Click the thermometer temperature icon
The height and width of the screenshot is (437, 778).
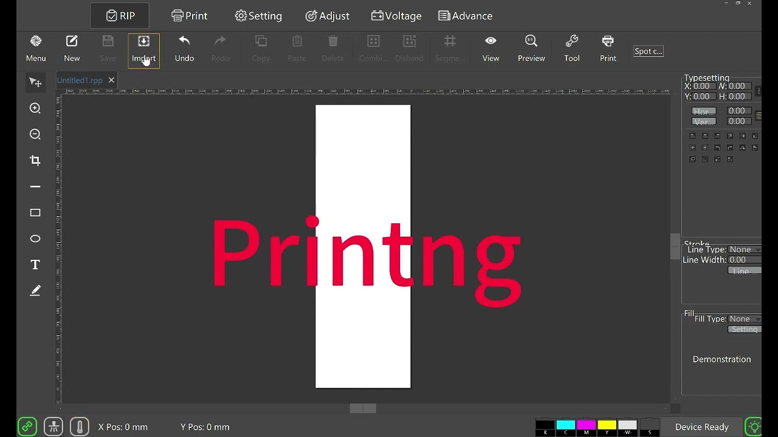pyautogui.click(x=80, y=427)
